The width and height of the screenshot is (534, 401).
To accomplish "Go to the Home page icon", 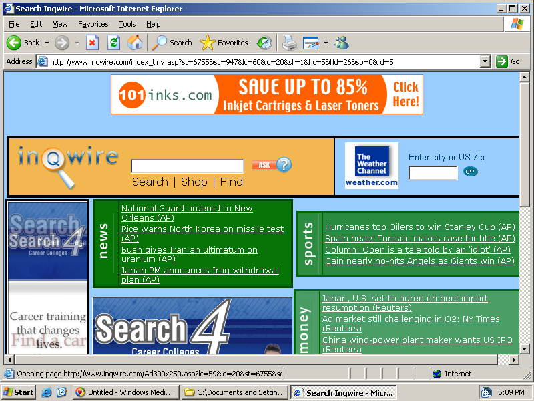I will [x=135, y=43].
